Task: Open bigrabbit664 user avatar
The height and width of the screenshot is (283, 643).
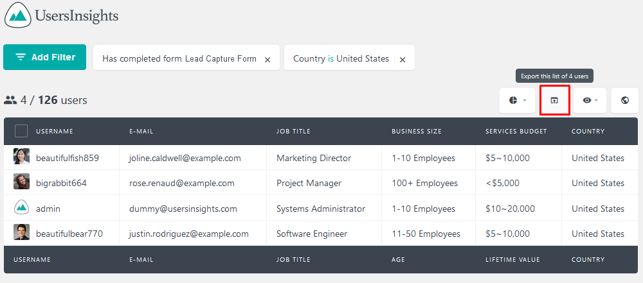Action: 21,182
